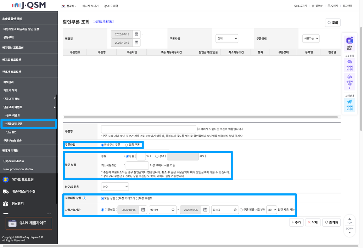
Task: Open 1:1 inquiry message send icon
Action: [350, 65]
